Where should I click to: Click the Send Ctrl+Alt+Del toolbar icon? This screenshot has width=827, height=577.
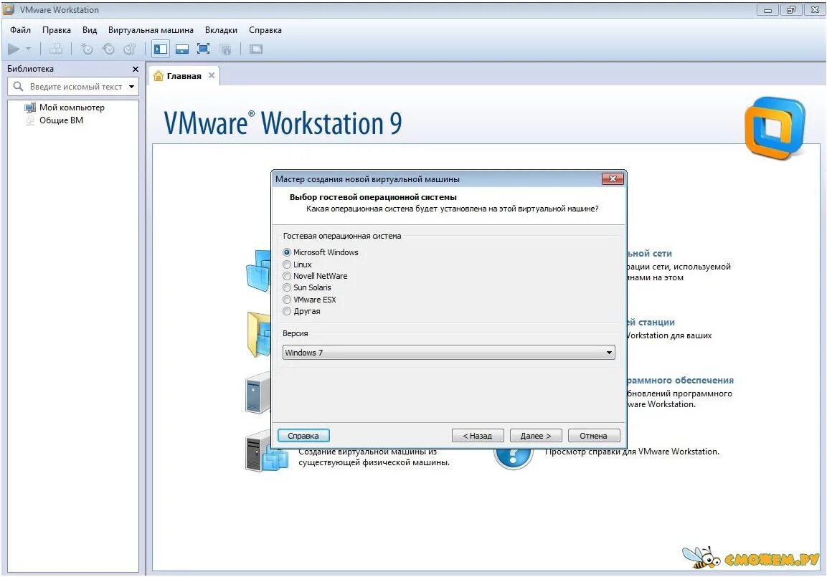tap(55, 49)
